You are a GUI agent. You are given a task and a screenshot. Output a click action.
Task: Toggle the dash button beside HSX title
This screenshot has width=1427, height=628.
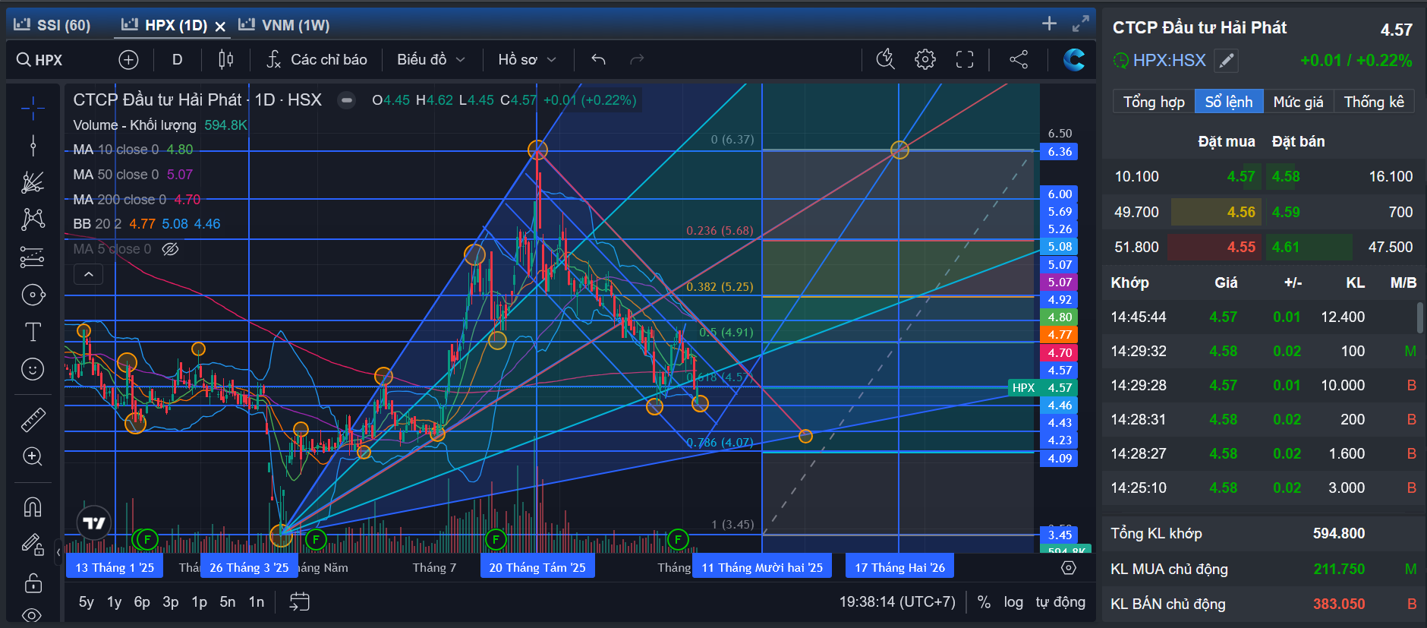[346, 100]
